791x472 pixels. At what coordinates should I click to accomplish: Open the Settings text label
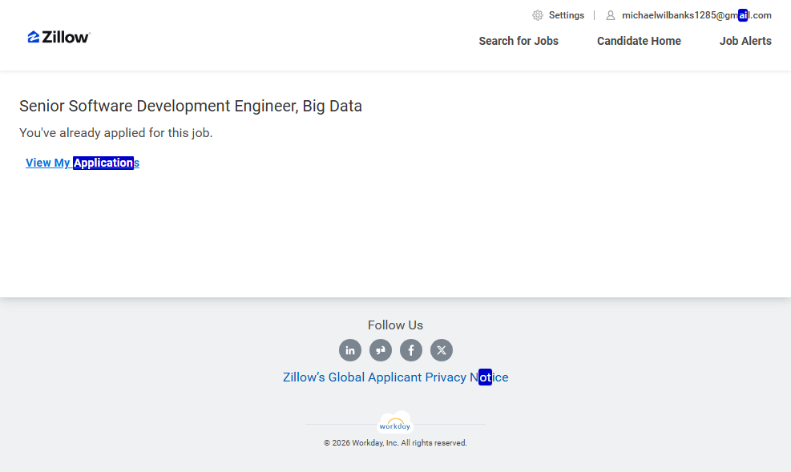pos(566,15)
